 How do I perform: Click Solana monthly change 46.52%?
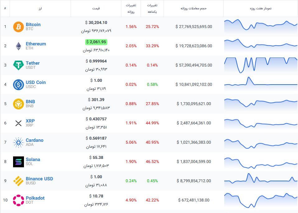[x=152, y=161]
